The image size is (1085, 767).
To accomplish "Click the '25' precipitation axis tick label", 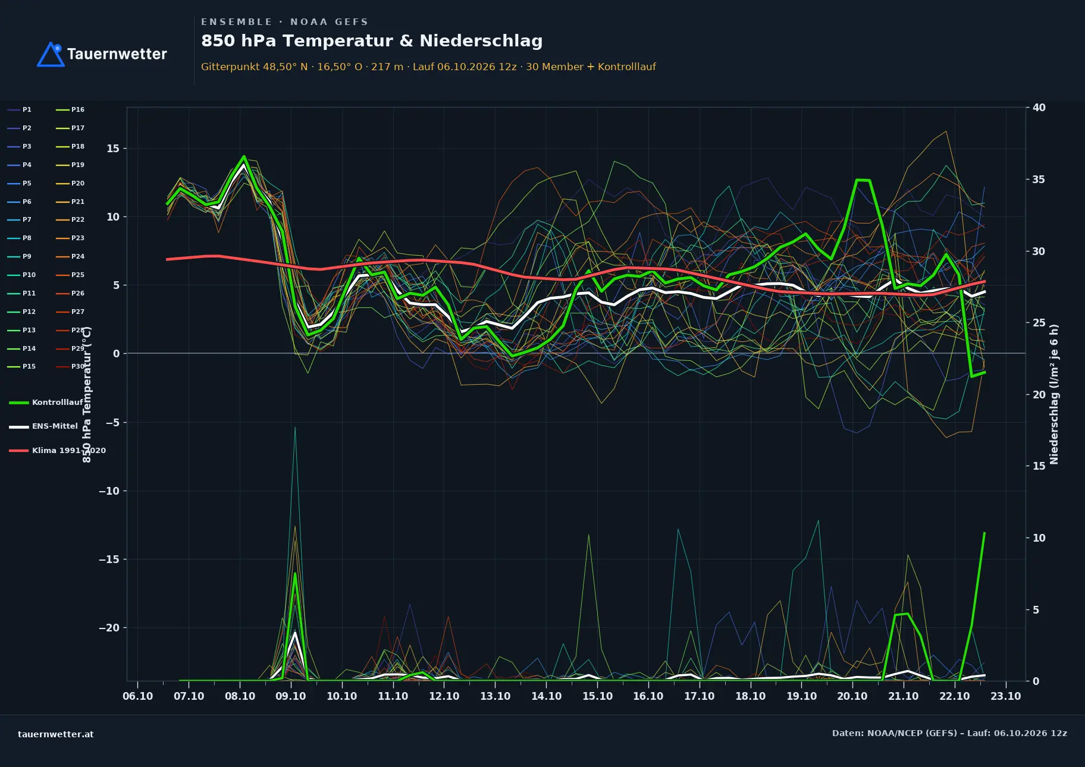I will [1039, 323].
